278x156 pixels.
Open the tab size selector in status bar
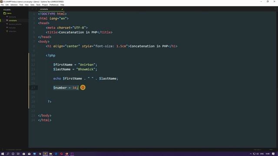(x=257, y=149)
